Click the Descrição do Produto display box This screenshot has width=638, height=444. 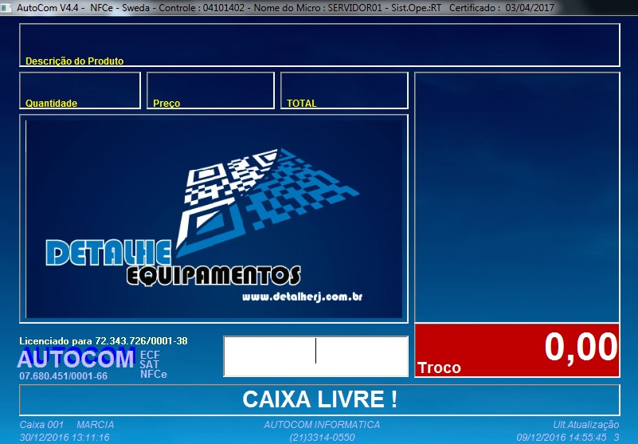[x=319, y=45]
